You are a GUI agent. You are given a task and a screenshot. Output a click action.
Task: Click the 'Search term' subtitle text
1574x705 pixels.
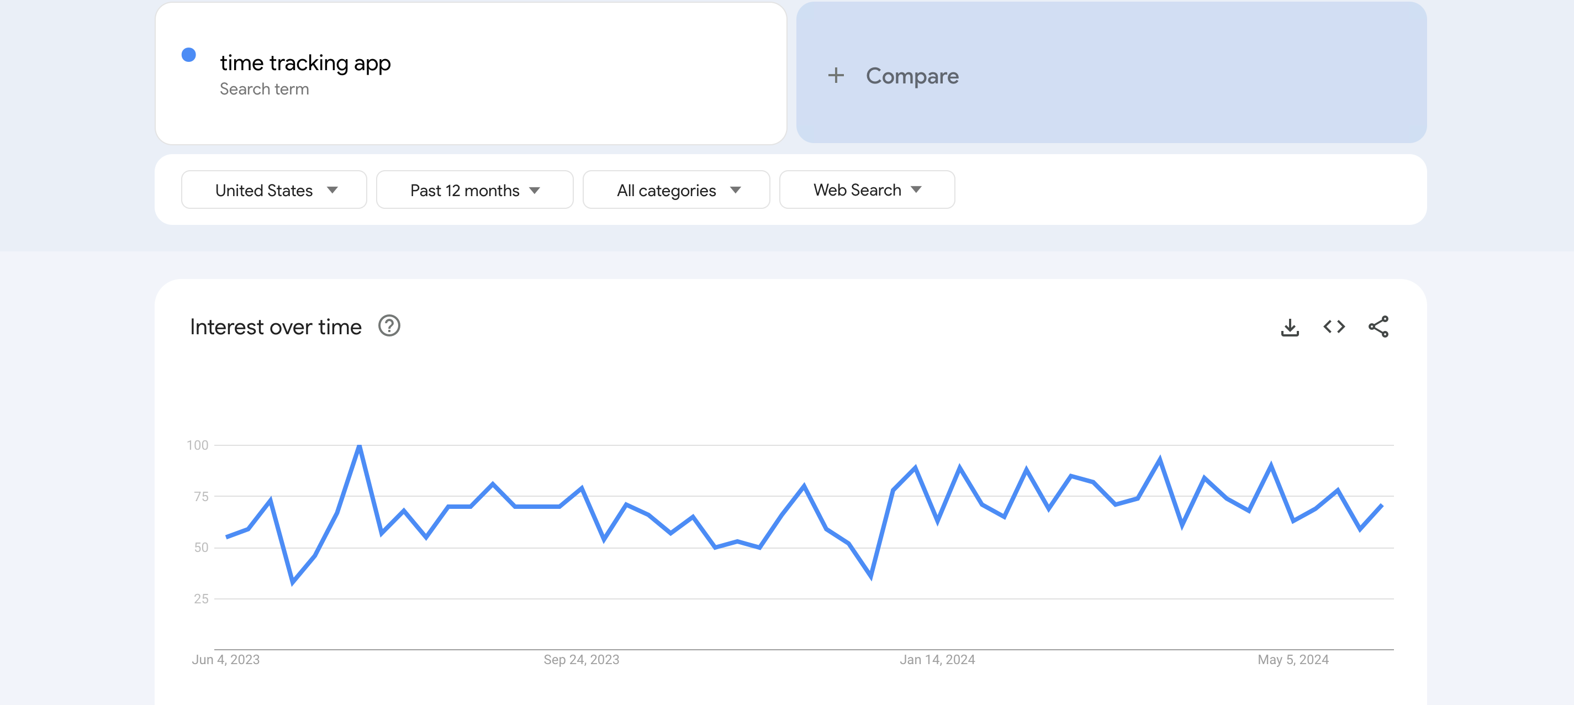pos(264,90)
